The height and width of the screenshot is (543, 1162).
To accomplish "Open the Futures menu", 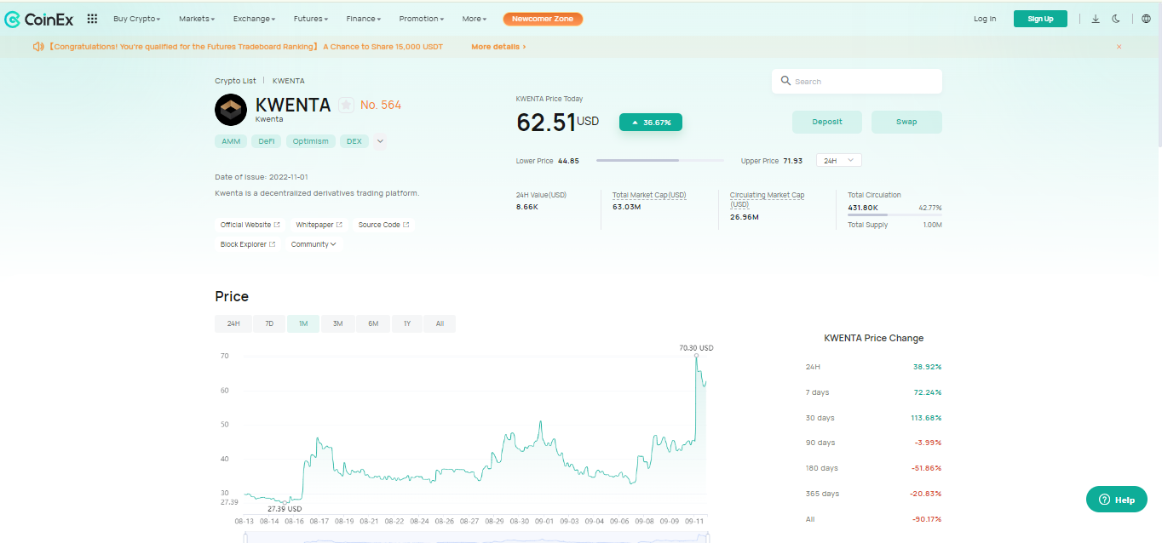I will click(310, 19).
